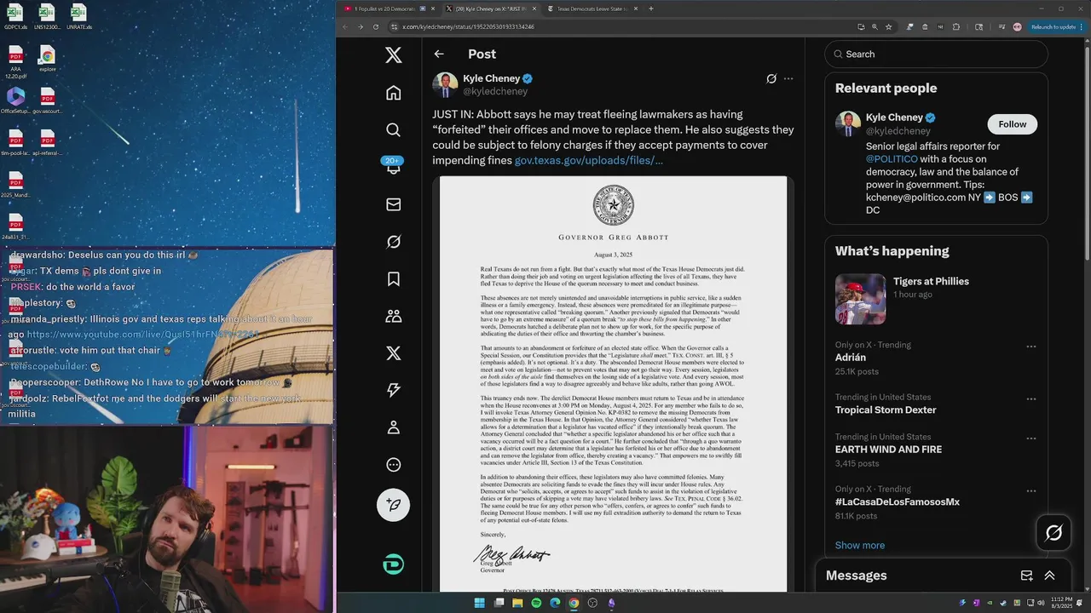Open Explore search icon in sidebar
The width and height of the screenshot is (1091, 613).
pos(393,129)
